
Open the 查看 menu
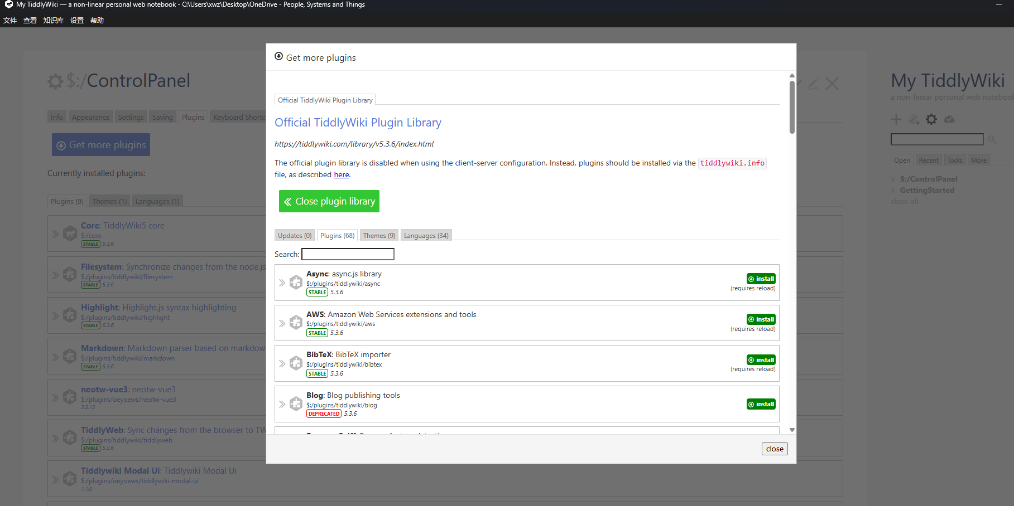pyautogui.click(x=30, y=21)
